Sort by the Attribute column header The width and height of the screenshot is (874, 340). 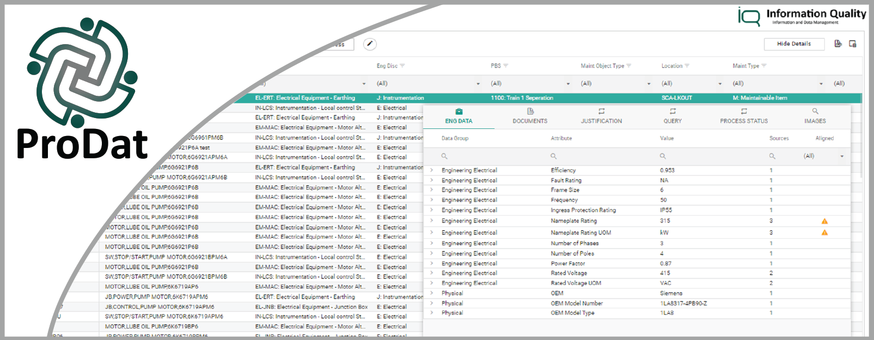pos(561,138)
